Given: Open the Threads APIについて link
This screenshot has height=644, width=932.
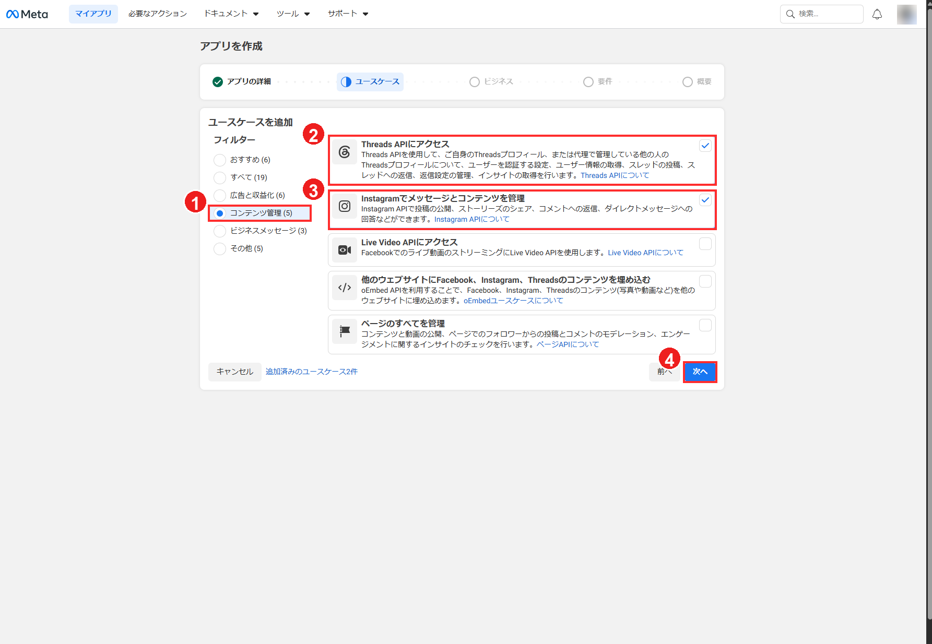Looking at the screenshot, I should (615, 175).
